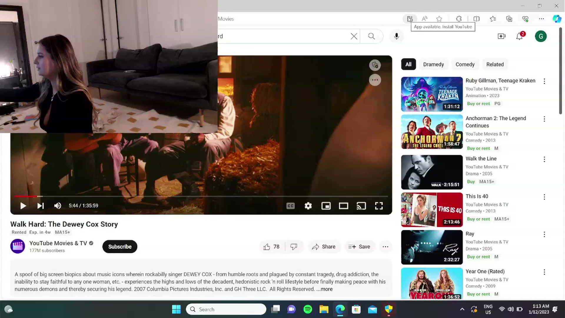Viewport: 565px width, 318px height.
Task: Open menu for Anchorman 2 video
Action: 544,119
